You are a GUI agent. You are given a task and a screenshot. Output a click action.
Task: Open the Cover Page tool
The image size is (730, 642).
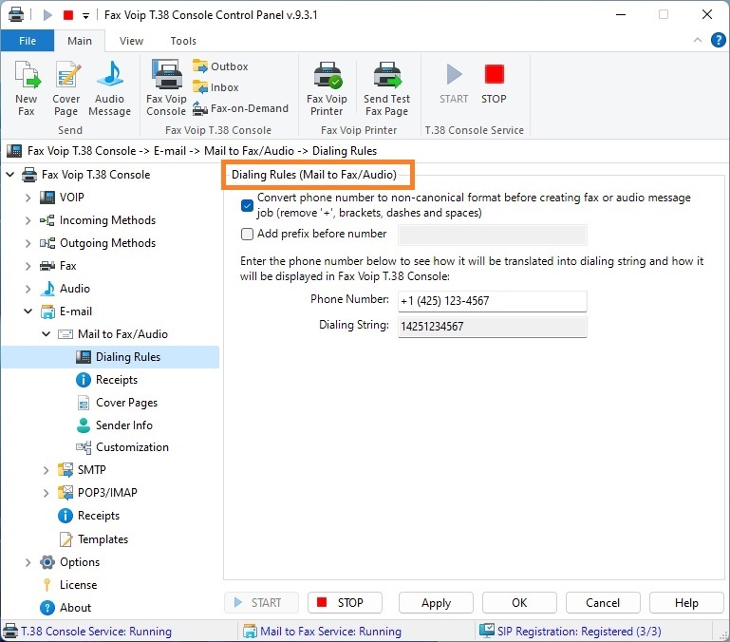(66, 88)
